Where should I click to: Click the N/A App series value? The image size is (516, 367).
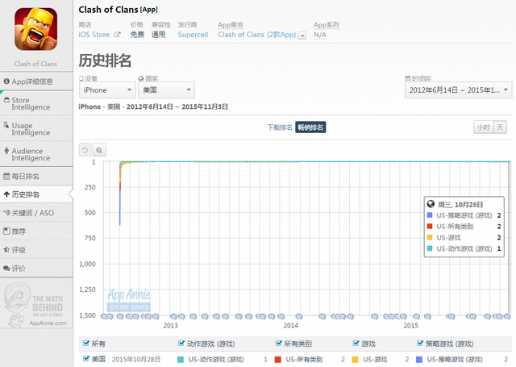click(320, 35)
